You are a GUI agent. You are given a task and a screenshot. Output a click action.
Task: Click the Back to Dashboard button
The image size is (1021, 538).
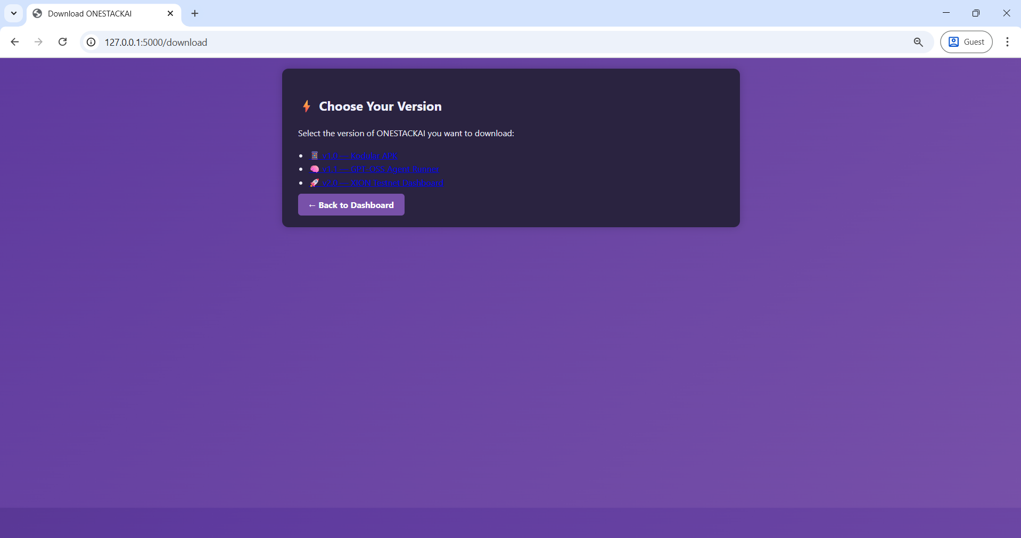point(351,205)
